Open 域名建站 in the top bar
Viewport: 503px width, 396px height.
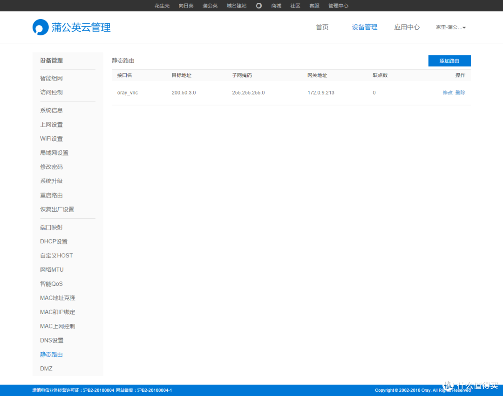(x=237, y=6)
